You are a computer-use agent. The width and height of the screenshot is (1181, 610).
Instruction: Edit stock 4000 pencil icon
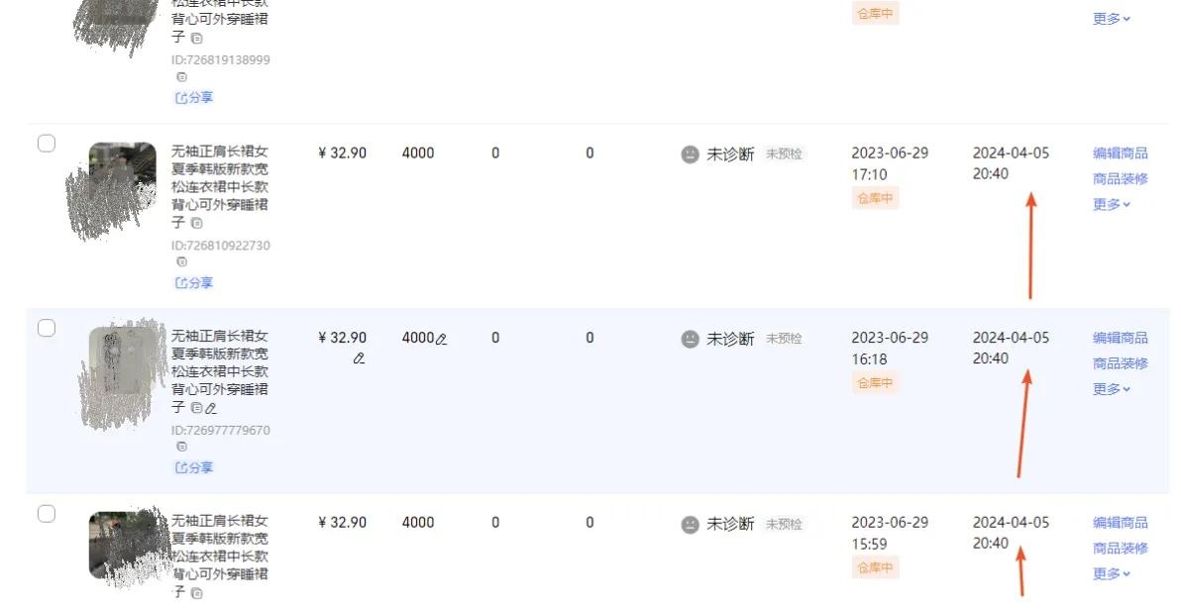[441, 340]
